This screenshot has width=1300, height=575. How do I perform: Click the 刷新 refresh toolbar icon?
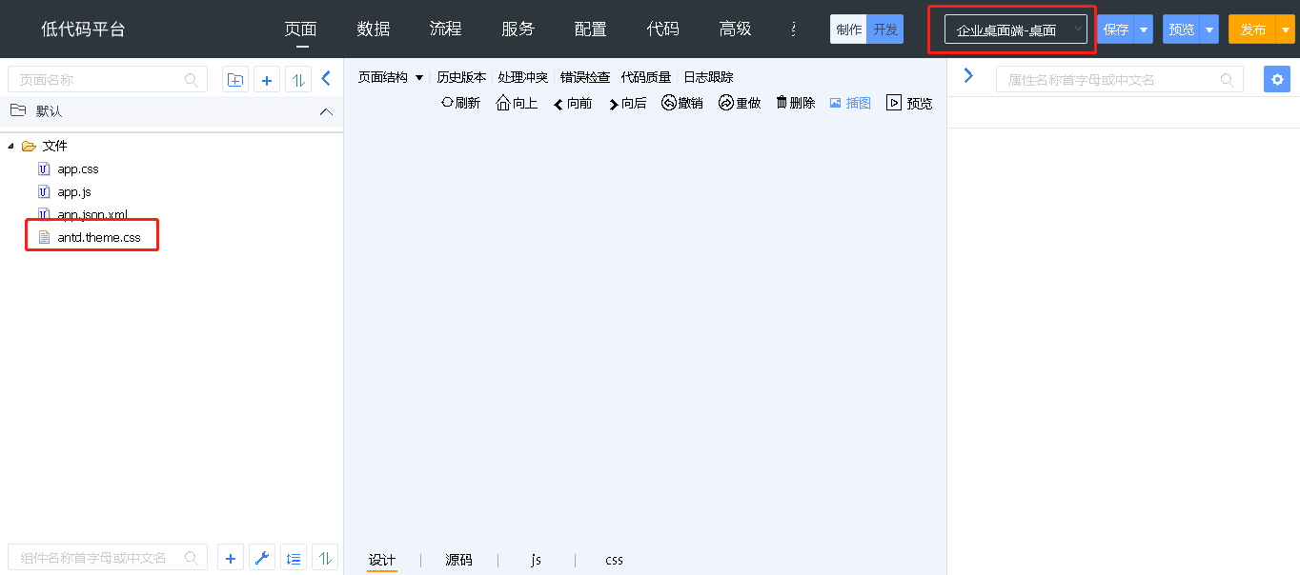(447, 103)
